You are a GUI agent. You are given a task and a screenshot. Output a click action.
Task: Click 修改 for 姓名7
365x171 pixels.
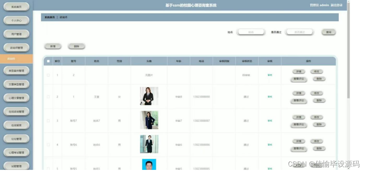coord(317,117)
